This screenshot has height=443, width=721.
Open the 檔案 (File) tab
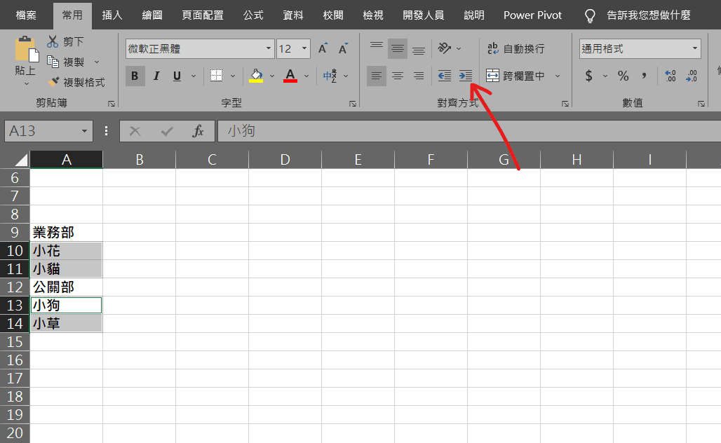pyautogui.click(x=26, y=15)
